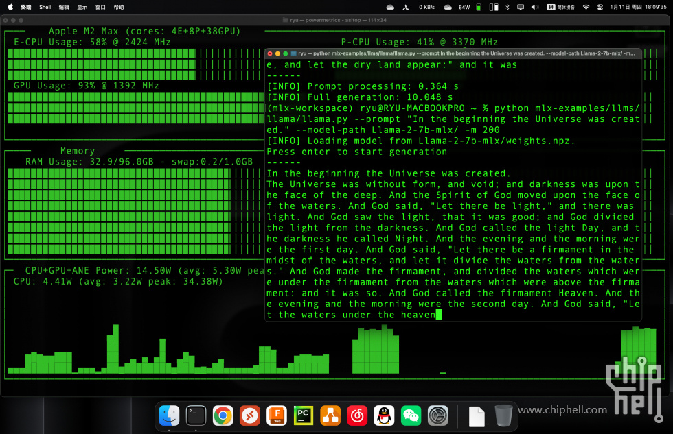Open the 简体拼音 input method menu
673x434 pixels.
[560, 7]
